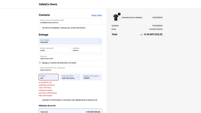Click the Código postal field
Image resolution: width=201 pixels, height=113 pixels.
click(92, 77)
